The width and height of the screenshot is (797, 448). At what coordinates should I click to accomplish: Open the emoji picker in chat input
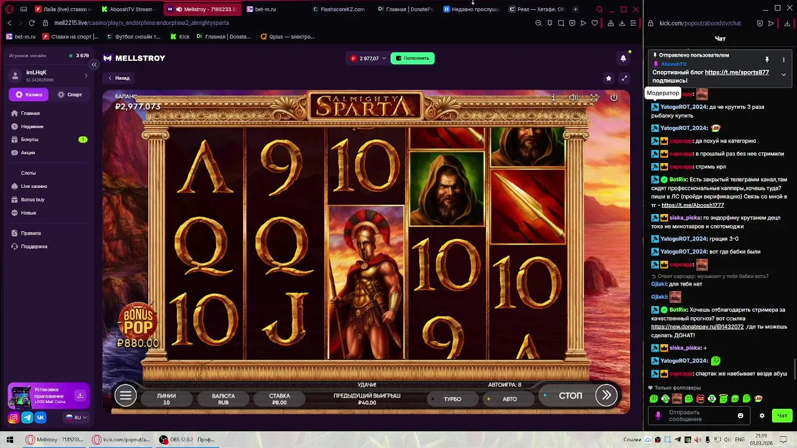(x=740, y=416)
